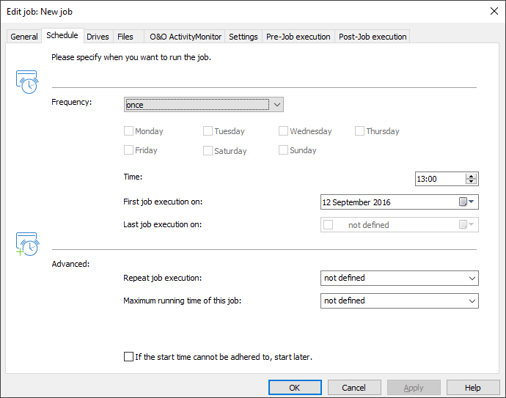
Task: Toggle the Last job execution checkbox
Action: tap(329, 225)
